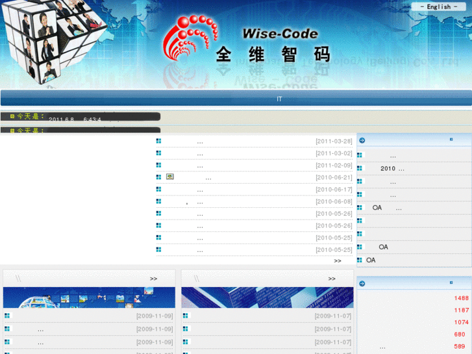Screen dimensions: 472x354
Task: Click the bullet icon of the 2011-03-28 news row
Action: click(x=158, y=141)
